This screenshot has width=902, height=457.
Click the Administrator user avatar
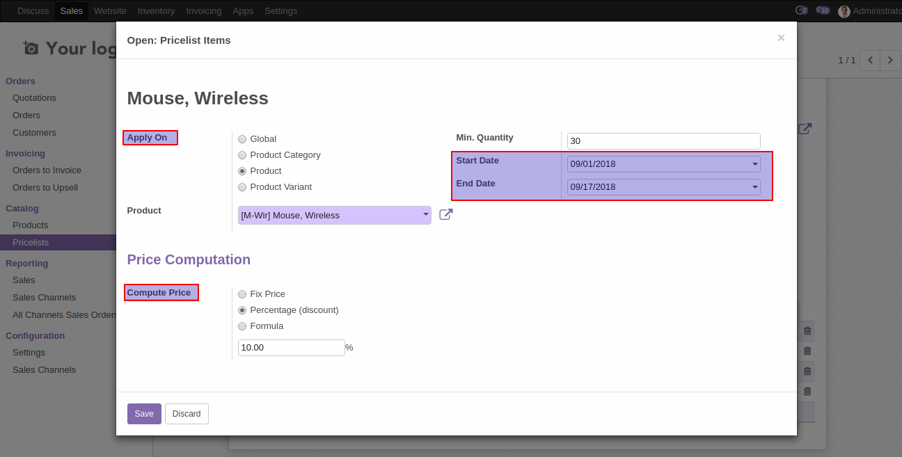pos(844,11)
